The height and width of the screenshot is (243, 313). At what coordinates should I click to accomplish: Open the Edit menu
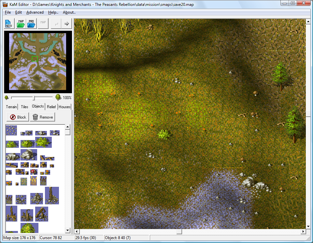click(x=18, y=12)
